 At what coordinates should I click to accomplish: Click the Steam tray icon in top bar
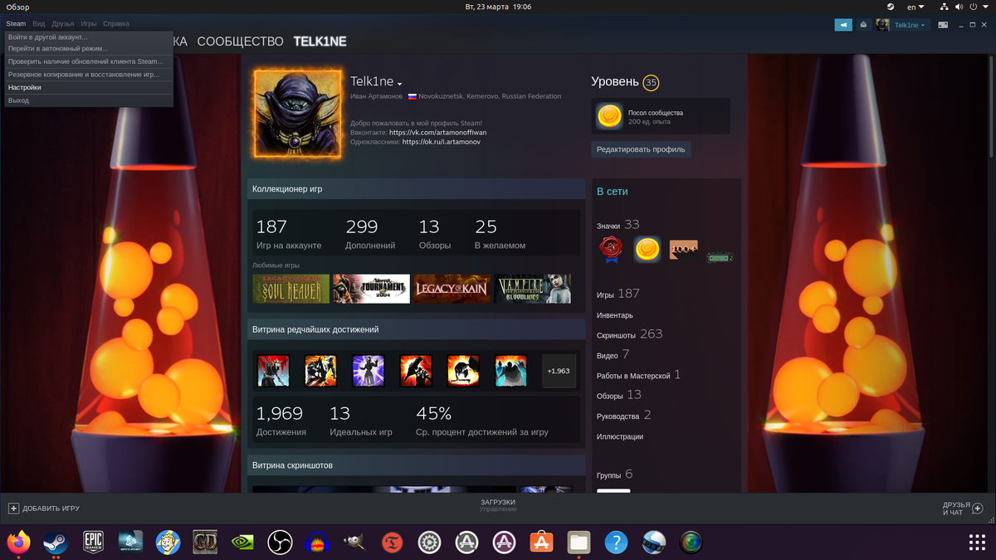point(891,7)
